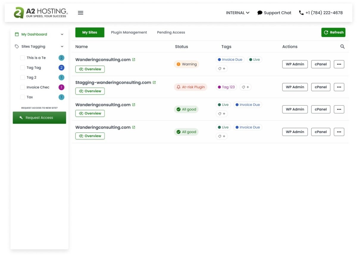Open Support Chat via the chat bubble icon
357x256 pixels.
pyautogui.click(x=259, y=12)
